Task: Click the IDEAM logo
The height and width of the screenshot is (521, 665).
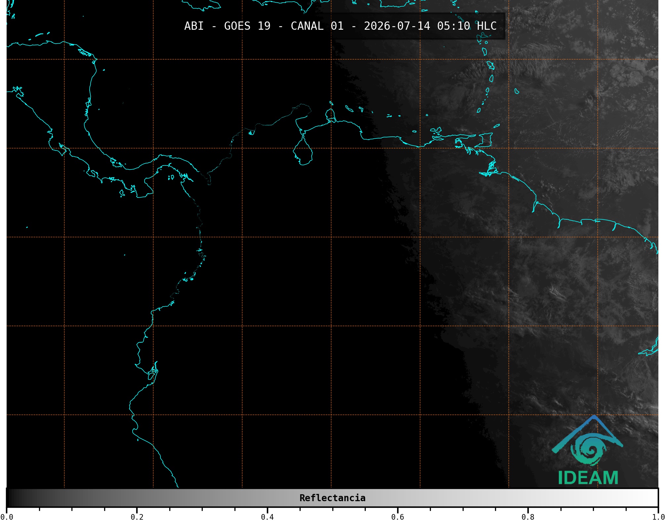Action: tap(588, 450)
